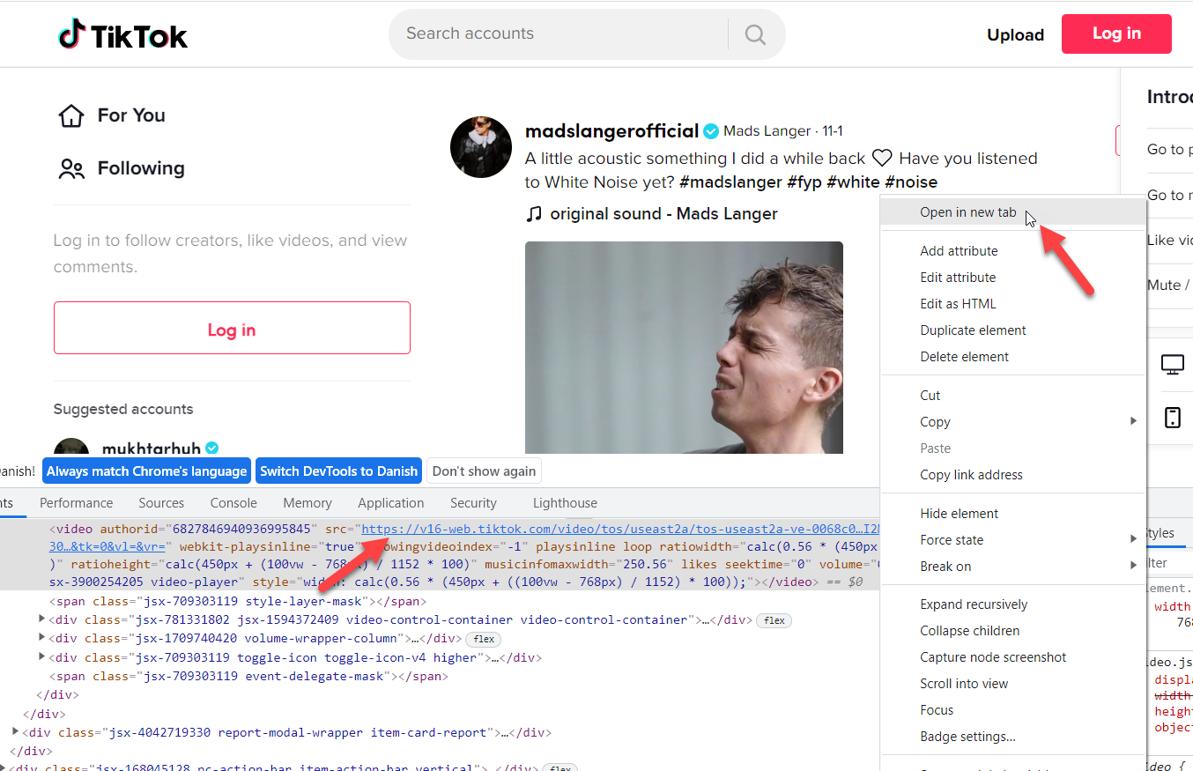
Task: Select Cut in context menu
Action: point(1013,396)
